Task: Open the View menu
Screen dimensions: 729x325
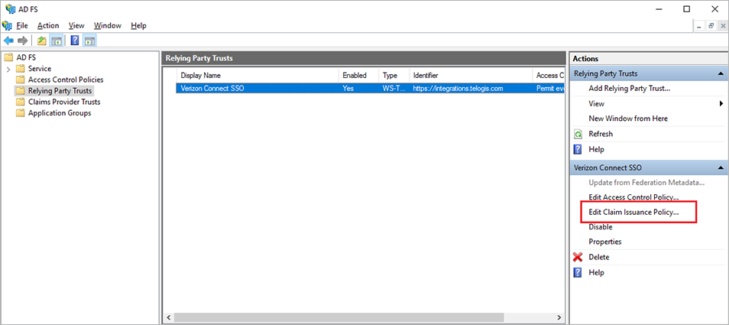Action: [x=76, y=25]
